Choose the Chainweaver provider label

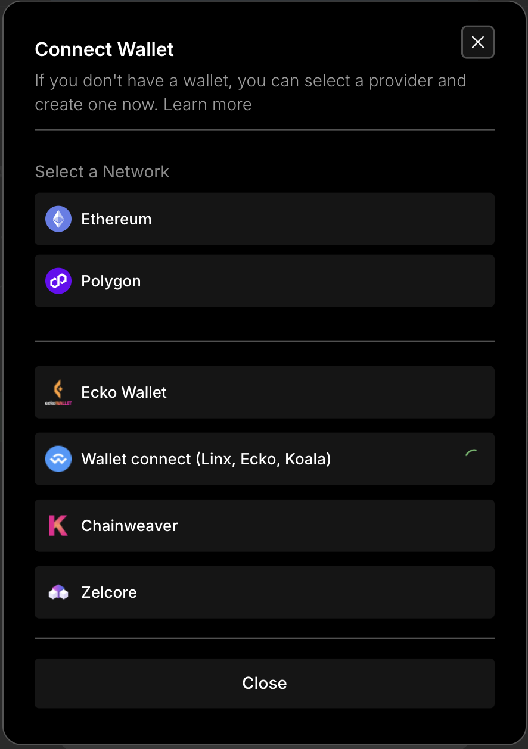click(x=129, y=526)
